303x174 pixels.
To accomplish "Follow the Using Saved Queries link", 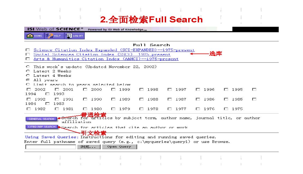I will [52, 137].
